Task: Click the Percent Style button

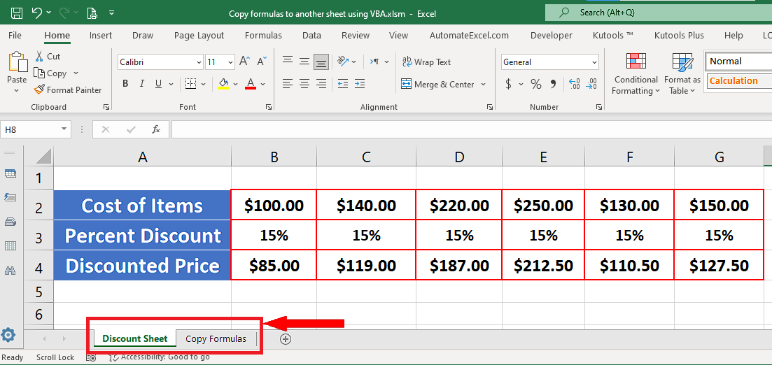Action: coord(535,84)
